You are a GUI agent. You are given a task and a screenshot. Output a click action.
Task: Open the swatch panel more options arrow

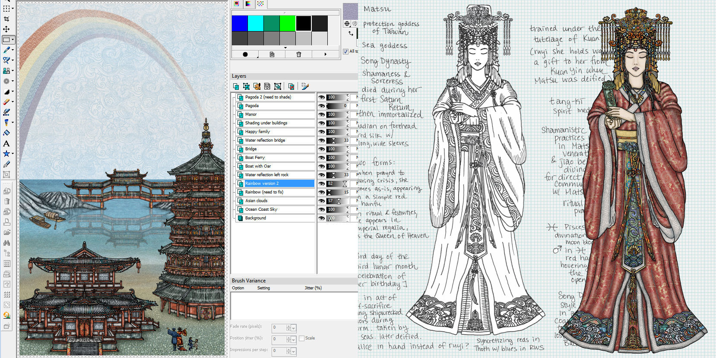click(x=325, y=54)
